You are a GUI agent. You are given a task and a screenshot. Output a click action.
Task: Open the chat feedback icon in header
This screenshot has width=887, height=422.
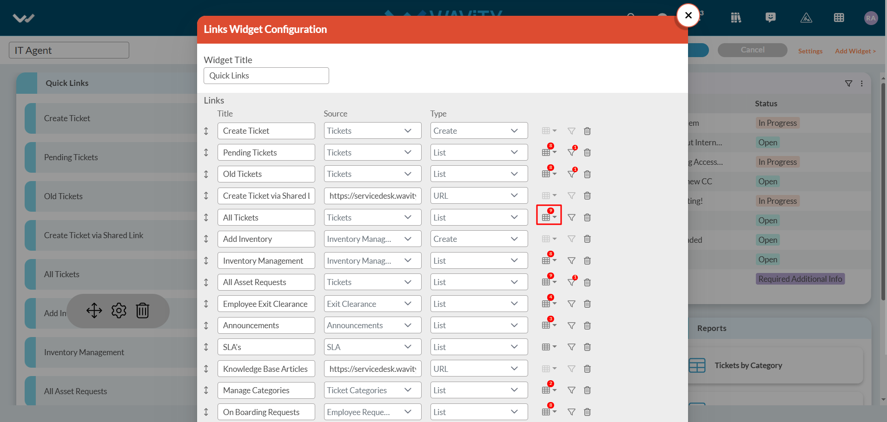770,18
